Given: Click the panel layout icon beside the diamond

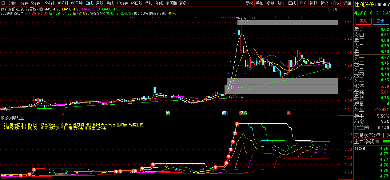Looking at the screenshot, I should point(335,10).
